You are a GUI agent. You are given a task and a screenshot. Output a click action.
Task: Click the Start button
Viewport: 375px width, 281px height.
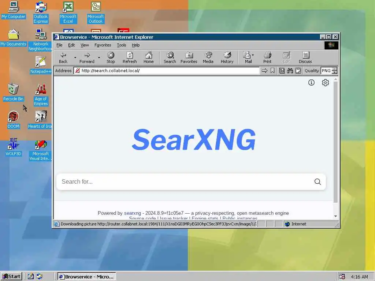(11, 277)
